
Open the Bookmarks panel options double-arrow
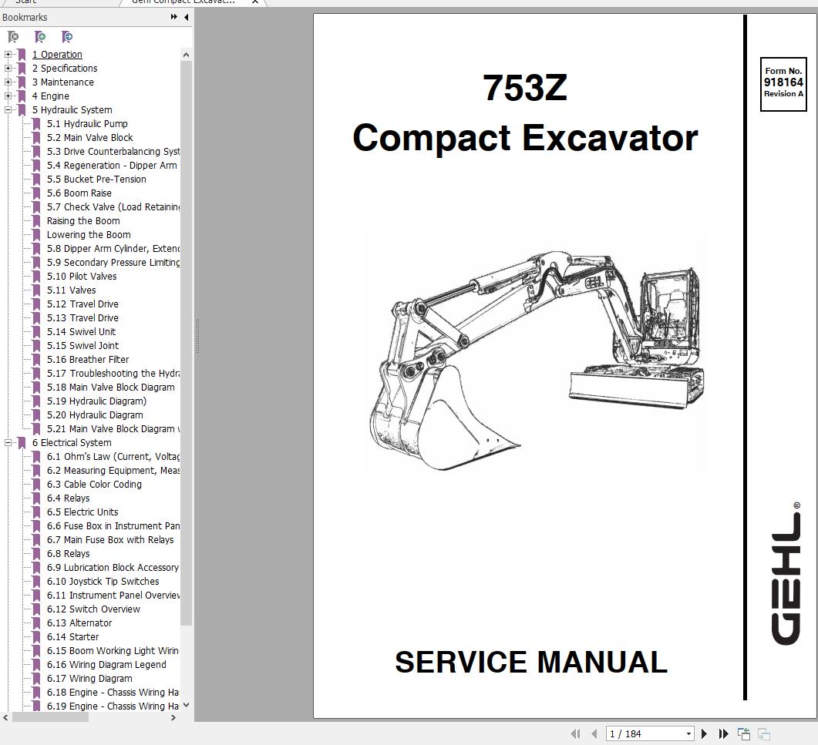pos(173,18)
